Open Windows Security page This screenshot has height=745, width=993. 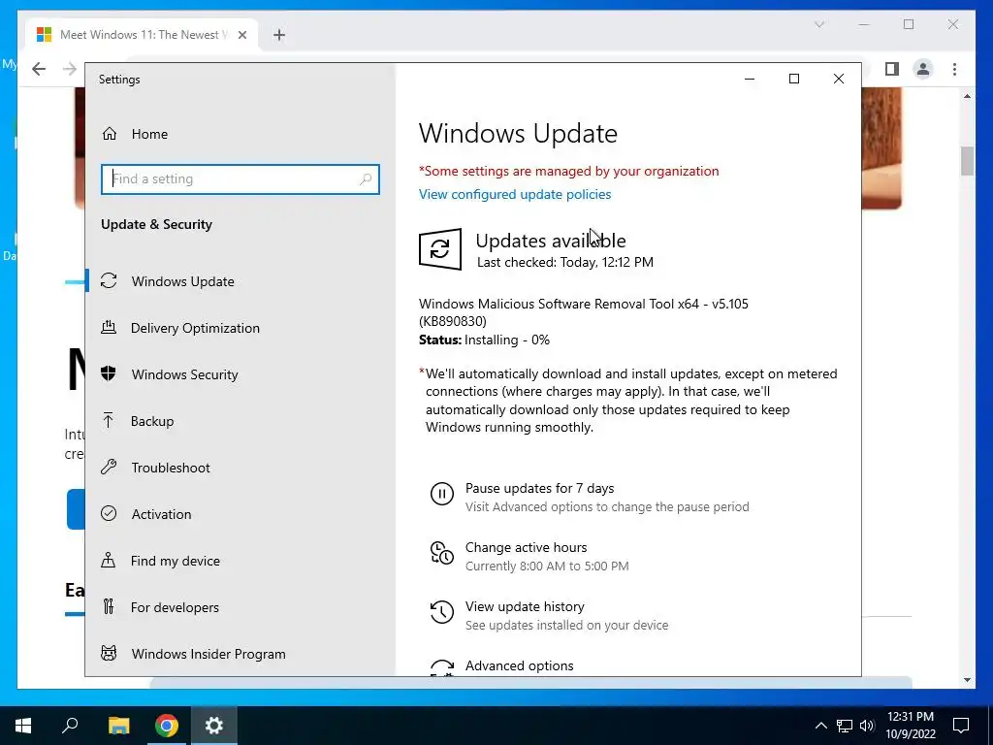pyautogui.click(x=184, y=374)
